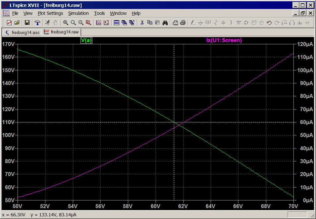Screen dimensions: 316x219
Task: Close all windows toolbar icon
Action: tap(132, 23)
